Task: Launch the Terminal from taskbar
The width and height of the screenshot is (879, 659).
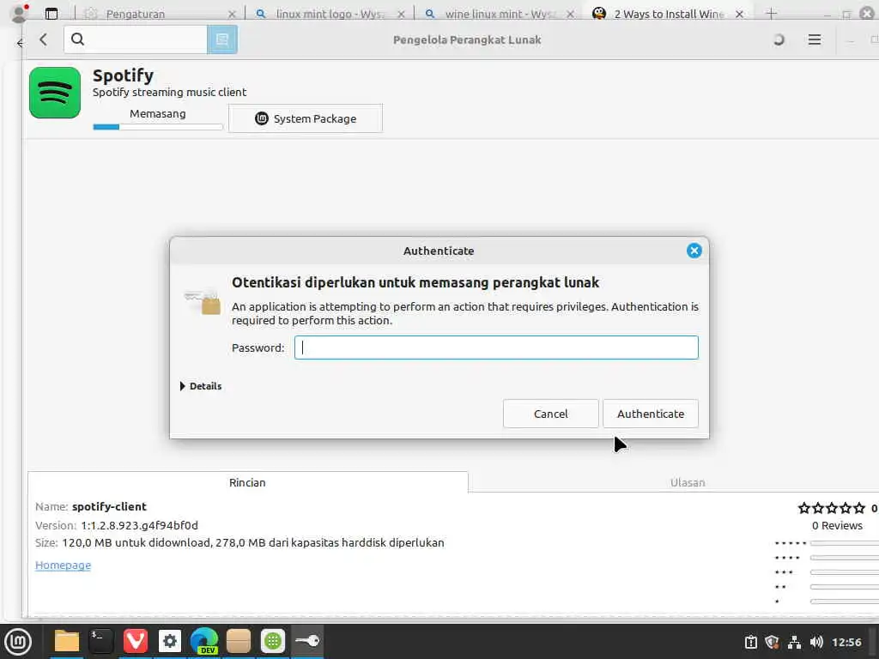Action: click(101, 641)
